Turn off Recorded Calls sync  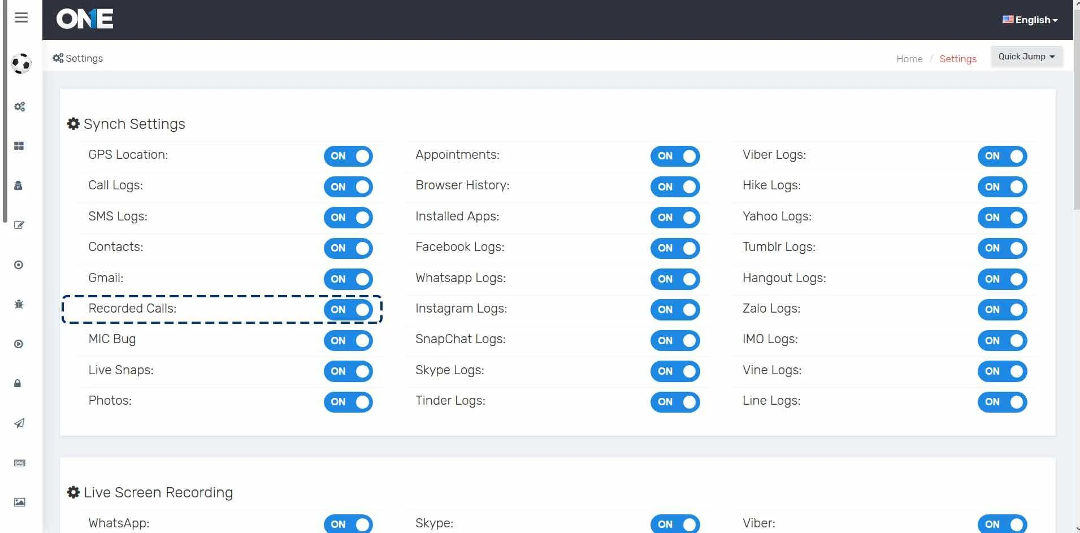coord(348,309)
